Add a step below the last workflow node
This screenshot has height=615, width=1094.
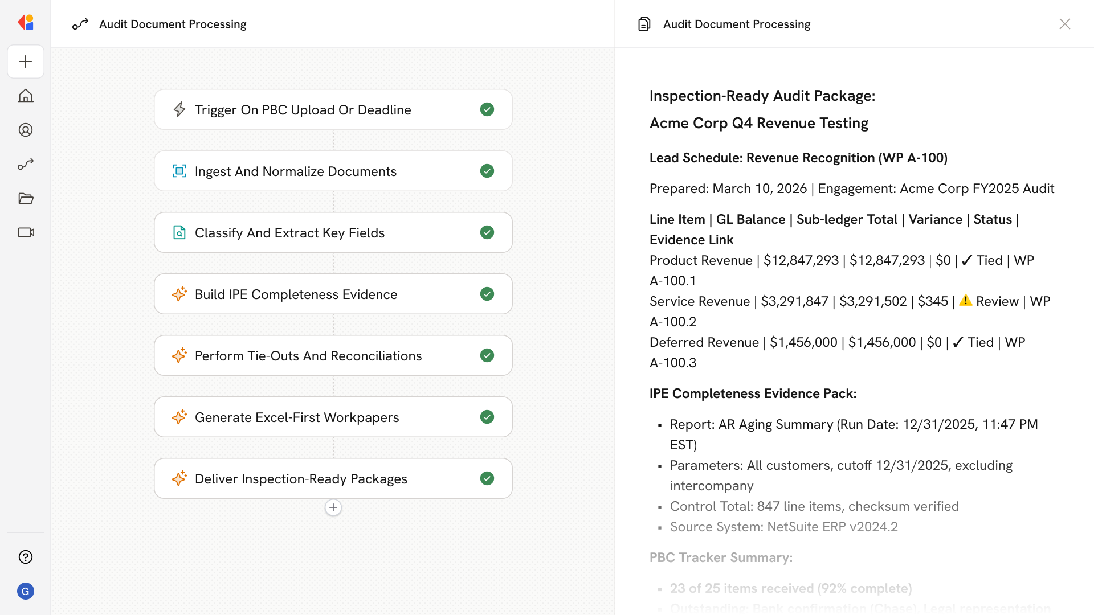click(333, 507)
